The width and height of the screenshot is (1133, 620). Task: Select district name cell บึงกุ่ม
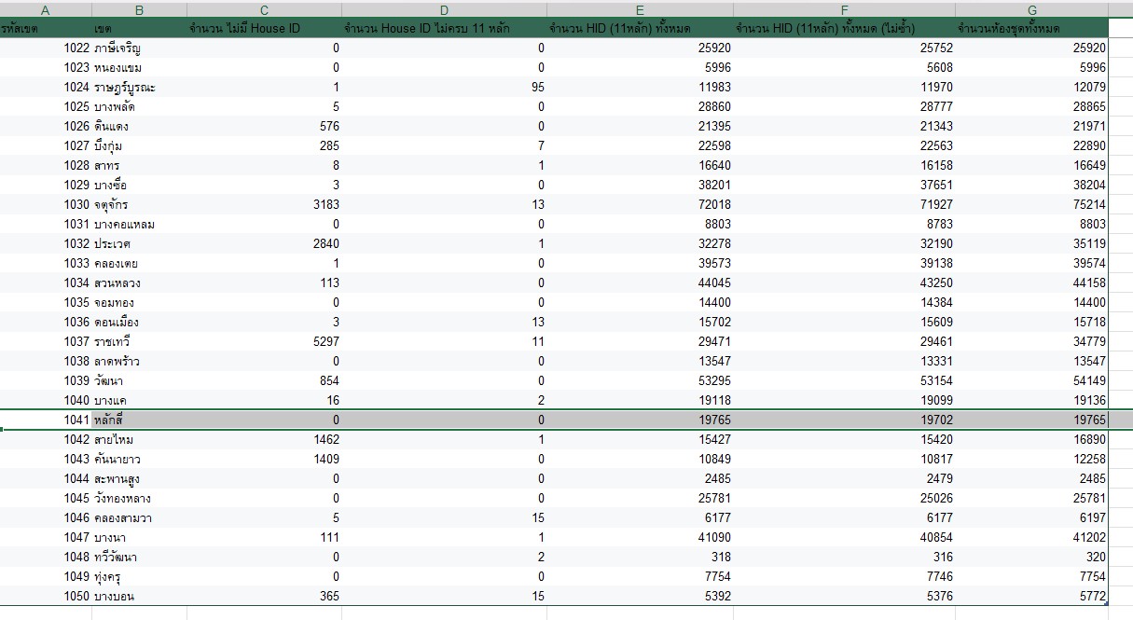139,145
